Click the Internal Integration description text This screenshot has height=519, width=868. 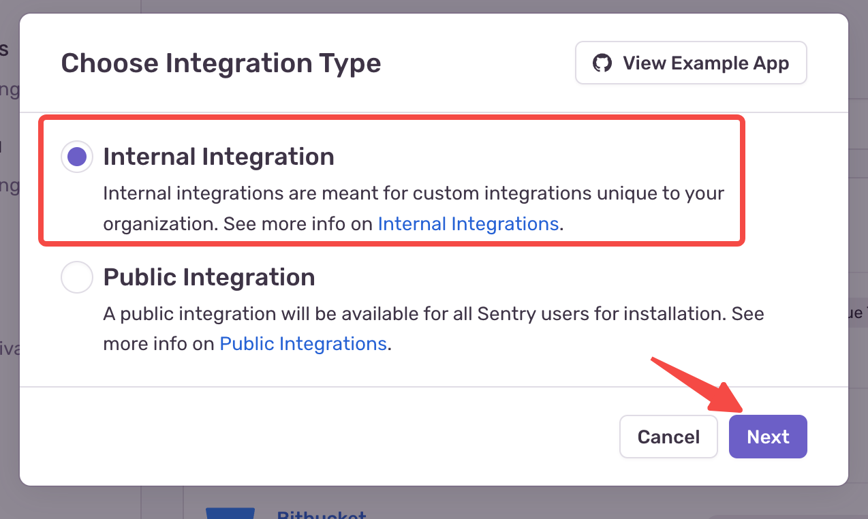(x=413, y=193)
